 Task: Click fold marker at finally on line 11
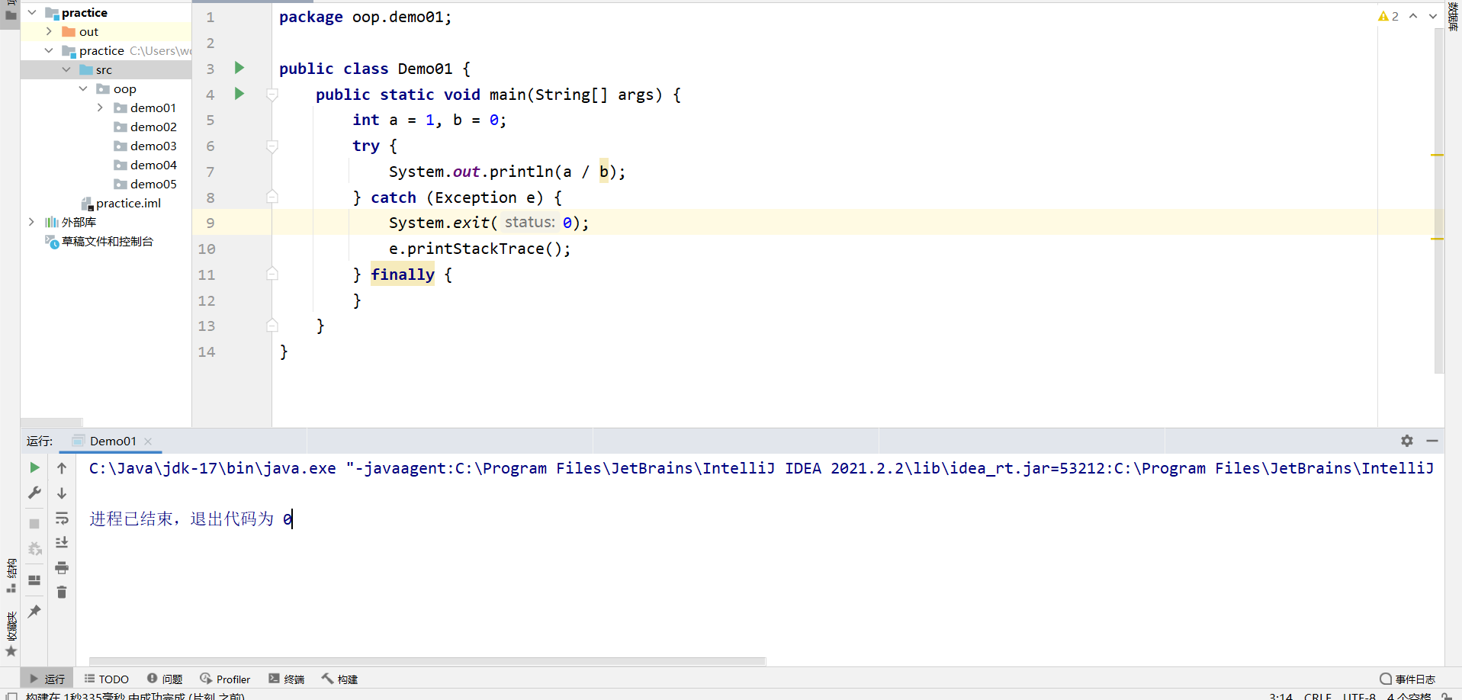pos(272,274)
